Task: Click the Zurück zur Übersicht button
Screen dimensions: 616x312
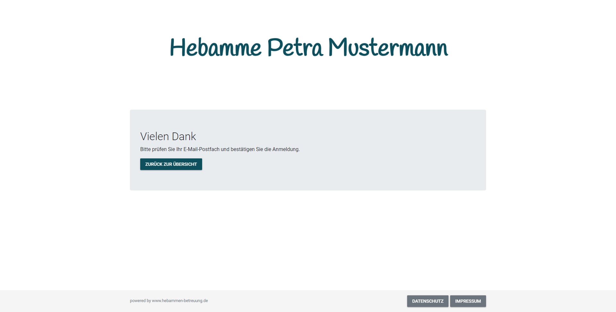Action: [x=171, y=164]
